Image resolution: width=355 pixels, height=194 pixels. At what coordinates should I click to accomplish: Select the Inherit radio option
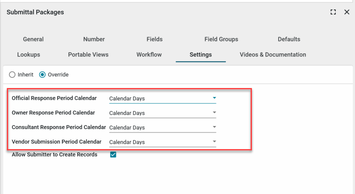click(13, 75)
